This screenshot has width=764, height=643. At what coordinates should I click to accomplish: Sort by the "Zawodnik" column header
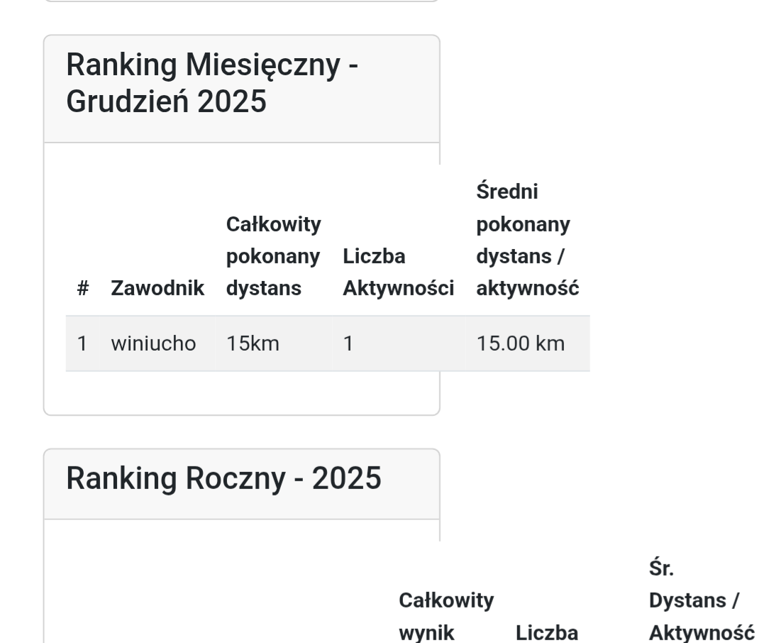pyautogui.click(x=157, y=289)
